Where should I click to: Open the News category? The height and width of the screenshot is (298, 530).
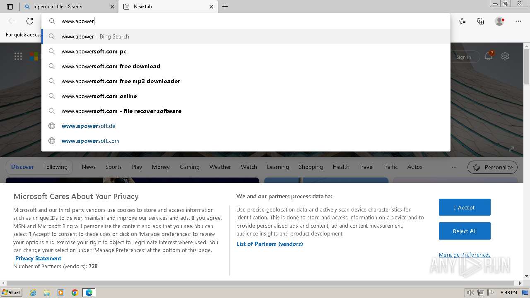(89, 167)
